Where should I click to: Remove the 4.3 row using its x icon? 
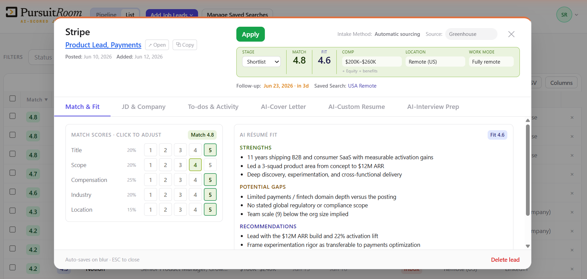point(572,212)
